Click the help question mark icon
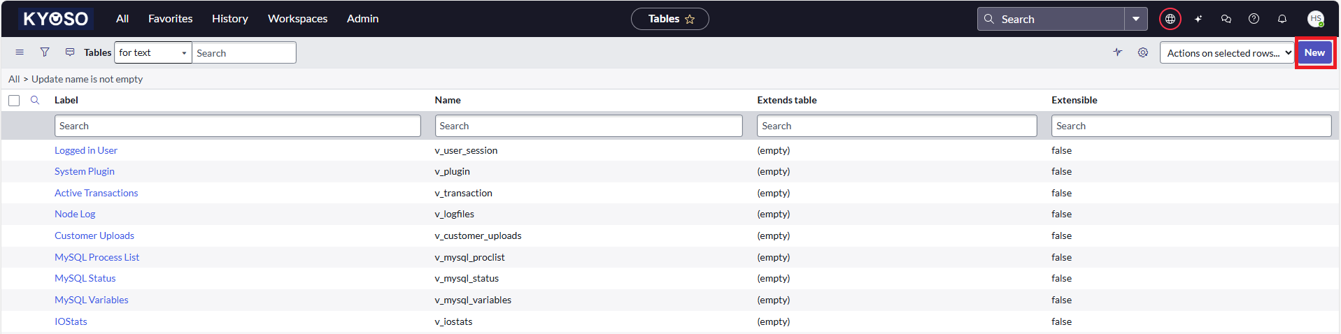This screenshot has height=334, width=1341. [x=1254, y=19]
